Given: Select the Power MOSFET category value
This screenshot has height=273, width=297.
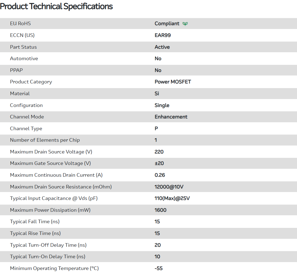Looking at the screenshot, I should [x=173, y=82].
